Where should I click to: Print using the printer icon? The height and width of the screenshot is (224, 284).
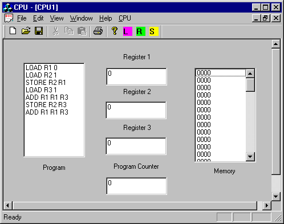tap(98, 31)
